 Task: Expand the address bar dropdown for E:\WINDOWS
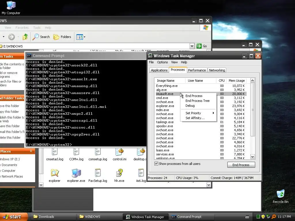tap(192, 46)
